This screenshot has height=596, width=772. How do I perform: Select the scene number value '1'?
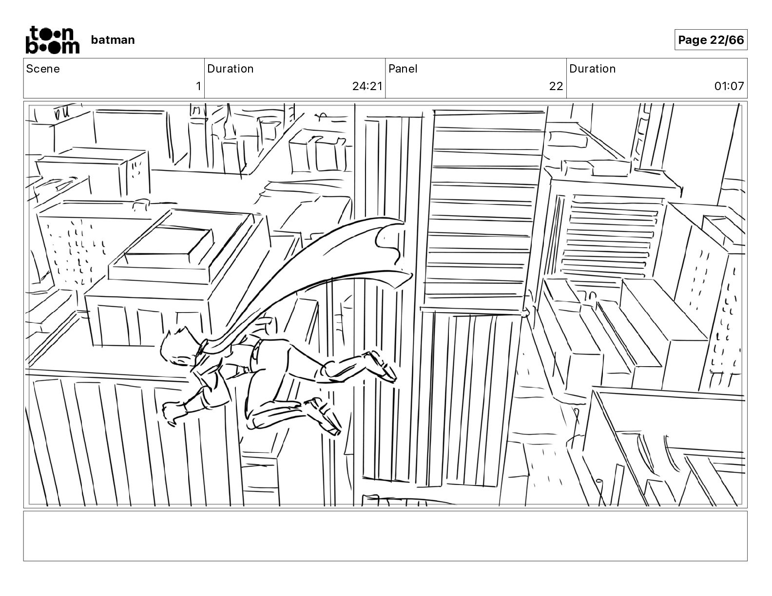[198, 86]
